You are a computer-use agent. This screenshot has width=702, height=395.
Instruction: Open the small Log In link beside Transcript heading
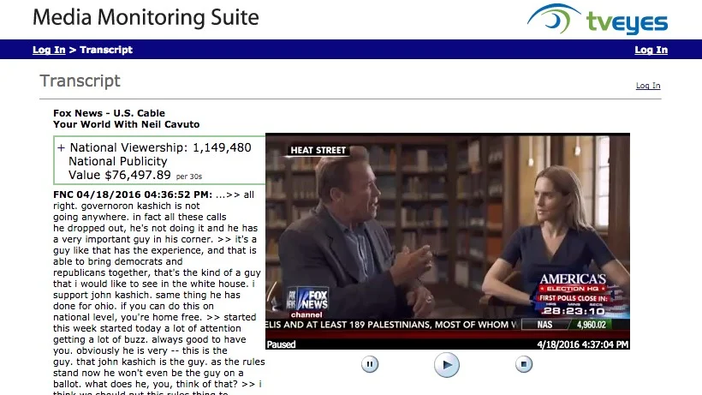pos(648,86)
